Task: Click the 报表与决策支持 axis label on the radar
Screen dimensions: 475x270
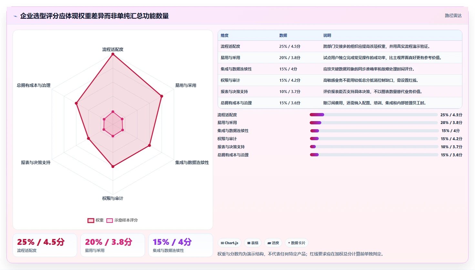Action: pos(36,162)
